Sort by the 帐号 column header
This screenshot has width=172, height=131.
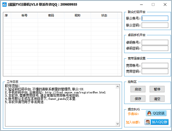(x=25, y=15)
